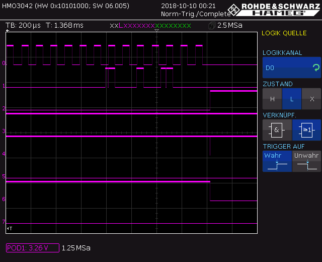Click the trigger time readout 'T: 1.368 ms'
The height and width of the screenshot is (262, 322).
64,26
